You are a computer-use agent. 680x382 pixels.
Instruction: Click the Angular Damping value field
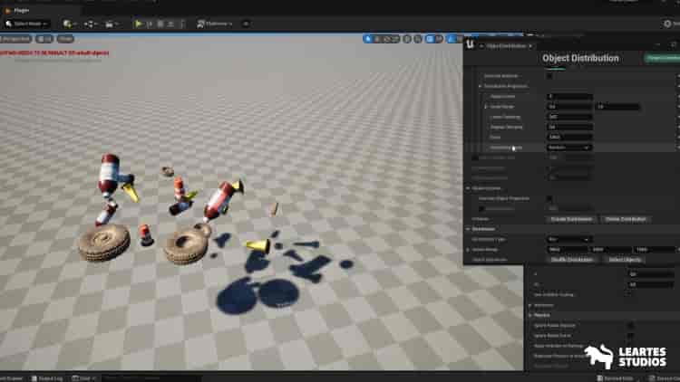click(x=569, y=127)
